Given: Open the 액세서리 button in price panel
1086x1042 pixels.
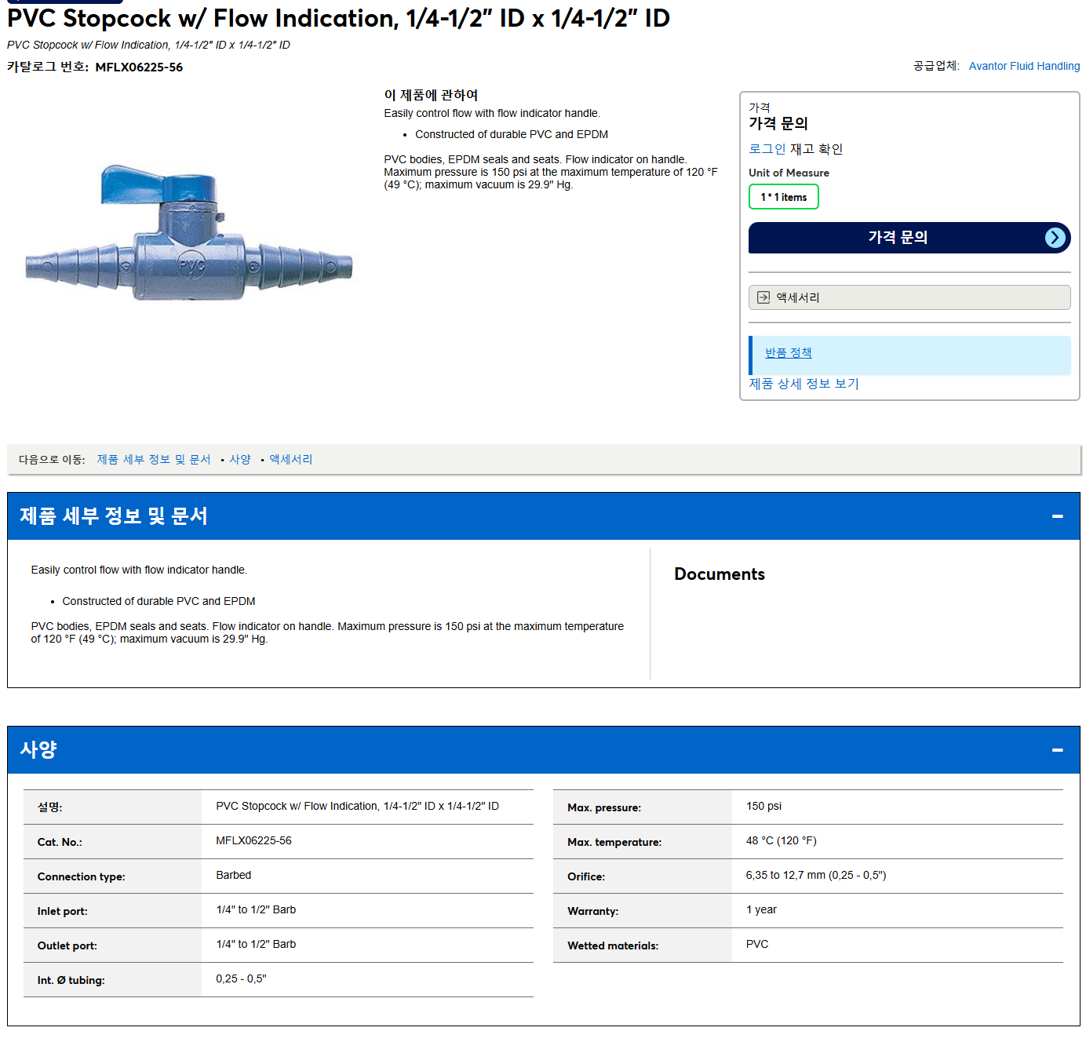Looking at the screenshot, I should [x=909, y=297].
